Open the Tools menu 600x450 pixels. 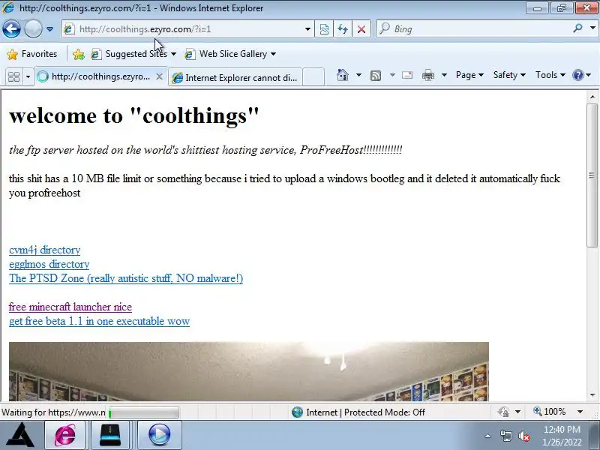tap(550, 75)
